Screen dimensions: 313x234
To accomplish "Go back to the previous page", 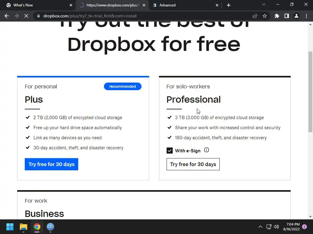I will (7, 16).
